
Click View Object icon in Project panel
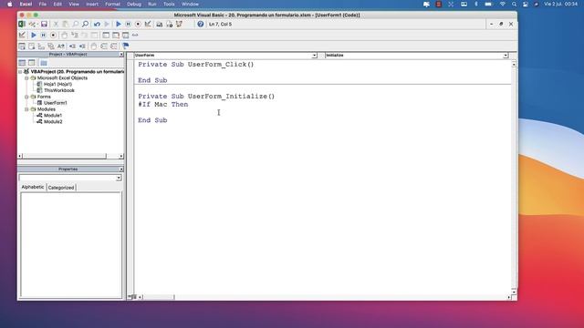coord(32,63)
